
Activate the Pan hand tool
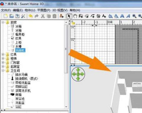point(75,16)
